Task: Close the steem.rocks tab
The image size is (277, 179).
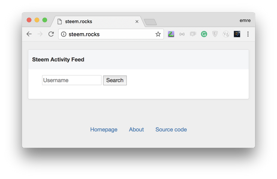Action: click(x=137, y=21)
